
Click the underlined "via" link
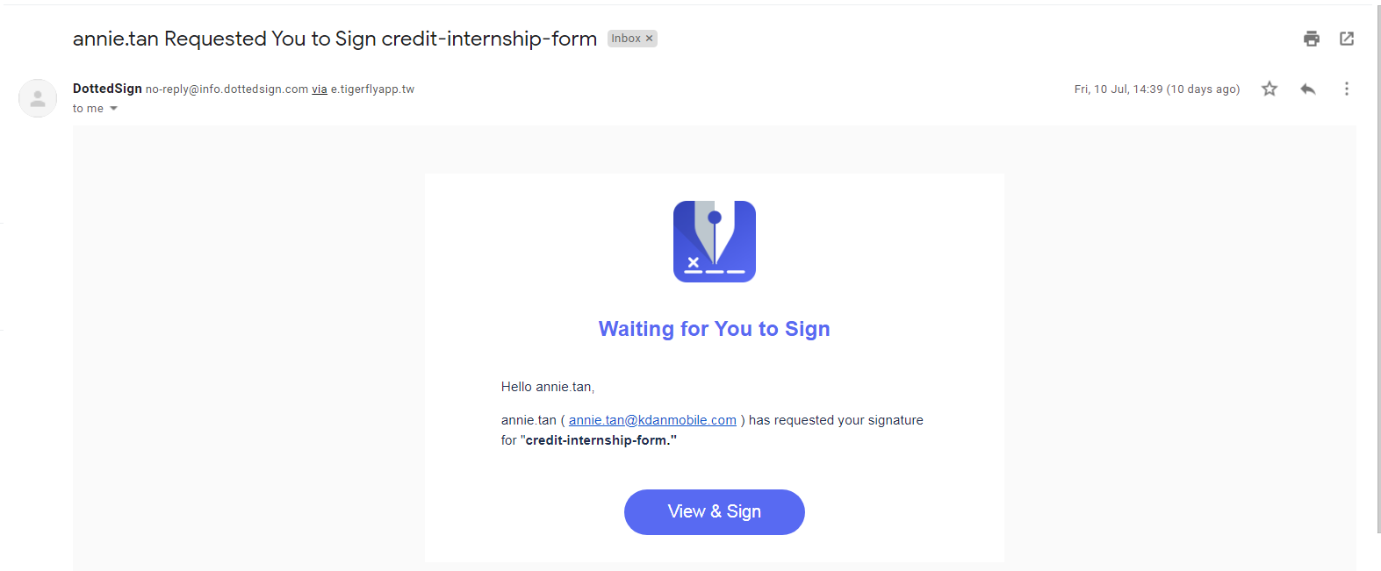320,89
